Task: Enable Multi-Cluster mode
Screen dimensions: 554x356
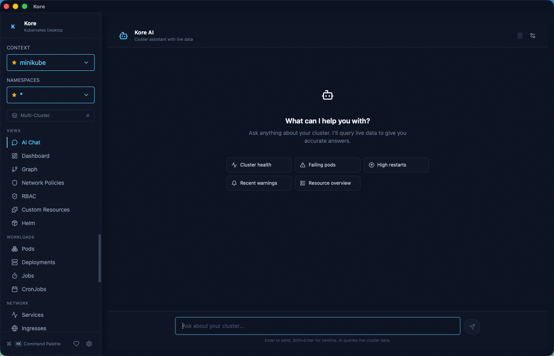Action: click(x=50, y=115)
